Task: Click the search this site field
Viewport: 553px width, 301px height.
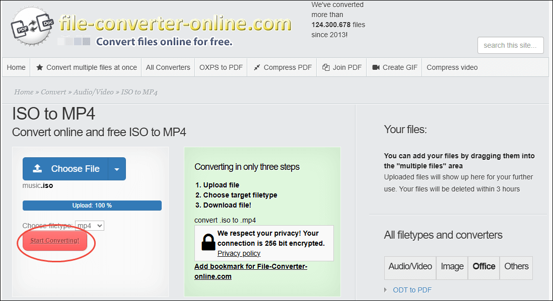Action: point(510,45)
